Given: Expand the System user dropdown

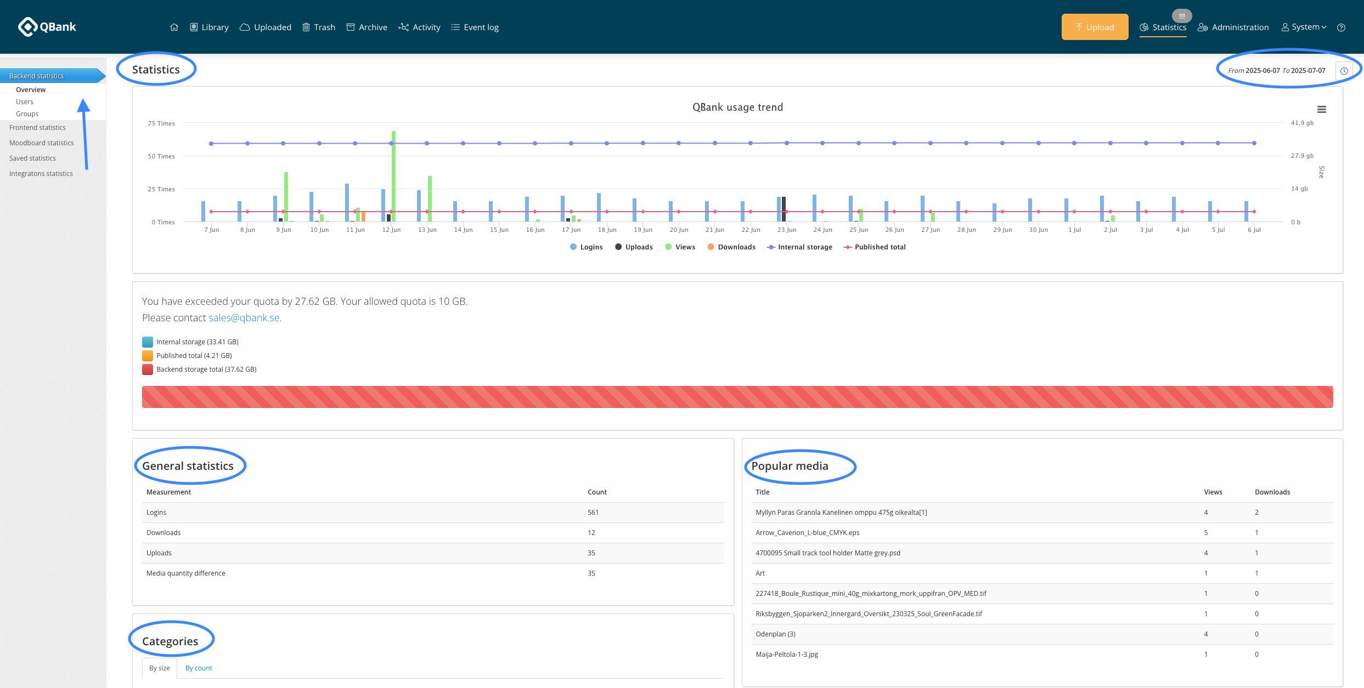Looking at the screenshot, I should pos(1304,27).
